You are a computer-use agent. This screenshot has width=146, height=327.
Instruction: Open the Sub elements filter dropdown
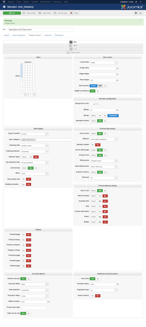tap(35, 163)
